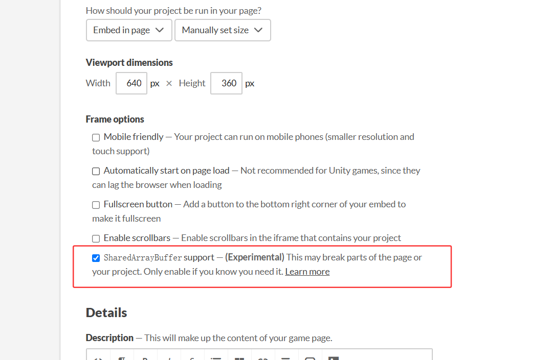Screen dimensions: 551x360
Task: Click the viewport Width input field
Action: (x=132, y=83)
